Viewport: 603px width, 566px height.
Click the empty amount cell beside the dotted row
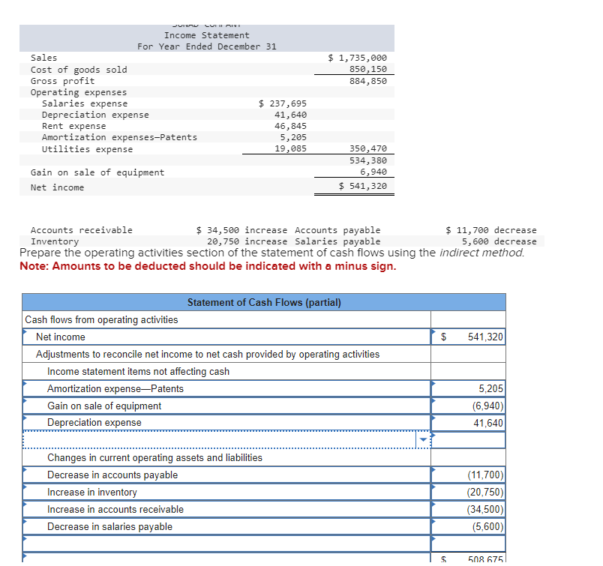point(468,440)
